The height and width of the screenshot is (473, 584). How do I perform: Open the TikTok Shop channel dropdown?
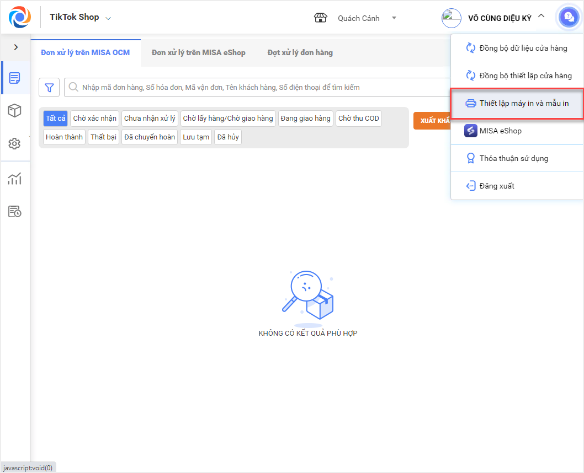(x=80, y=18)
